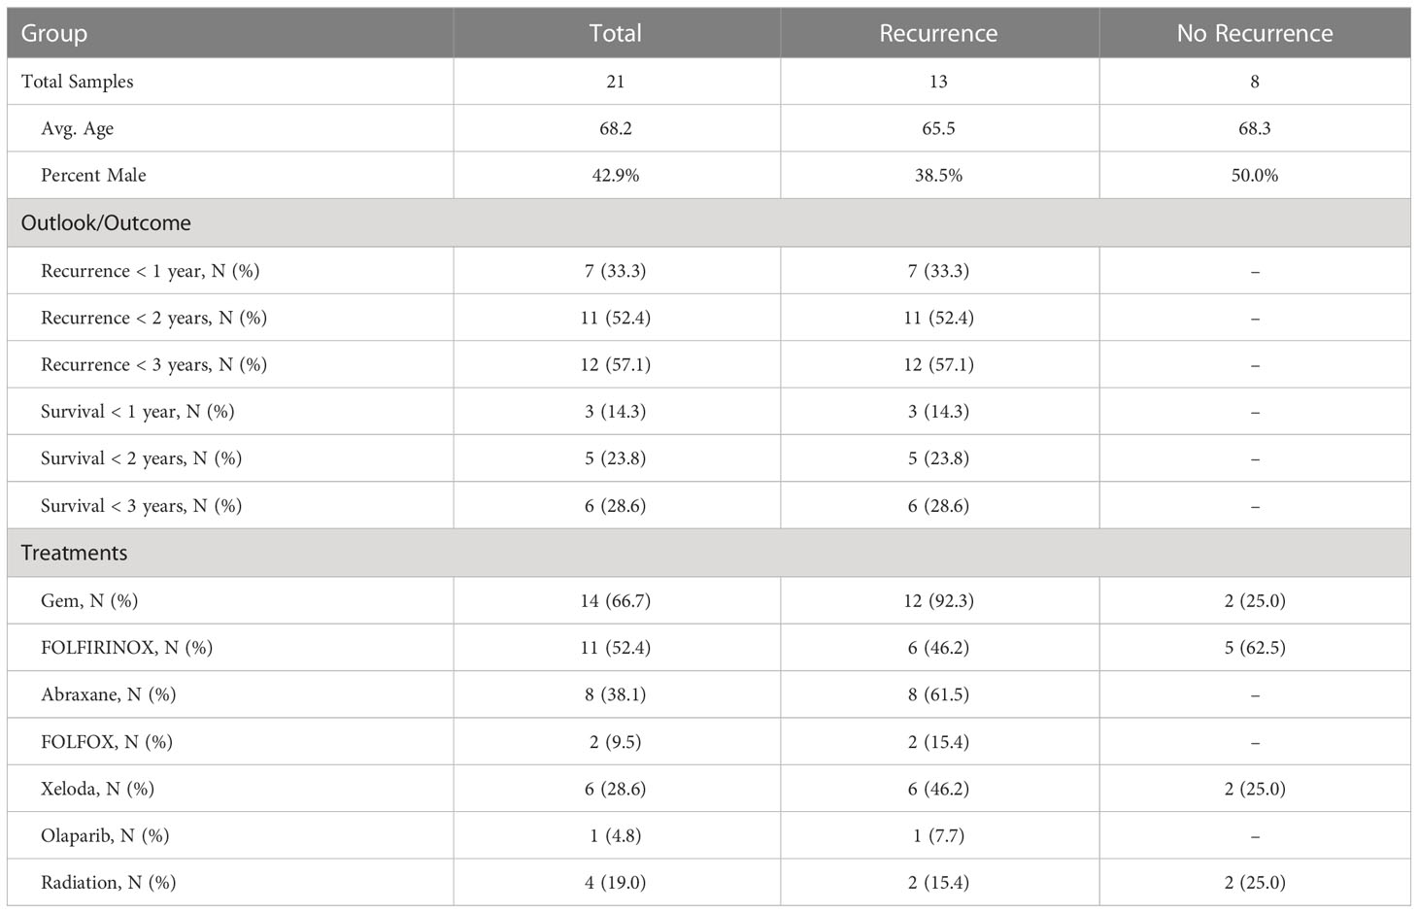Click the Outlook/Outcome section row

pyautogui.click(x=709, y=222)
